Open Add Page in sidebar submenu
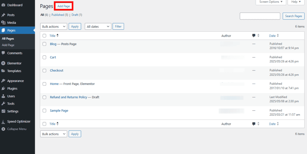This screenshot has height=154, width=307. point(8,45)
